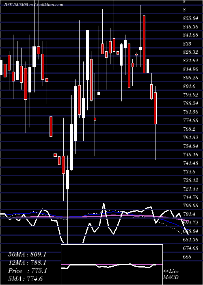Click the 701.4 price level label
The image size is (203, 285).
pyautogui.click(x=189, y=214)
